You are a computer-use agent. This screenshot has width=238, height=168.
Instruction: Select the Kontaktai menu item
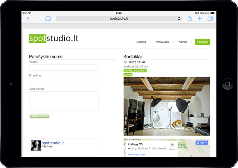[x=203, y=42]
